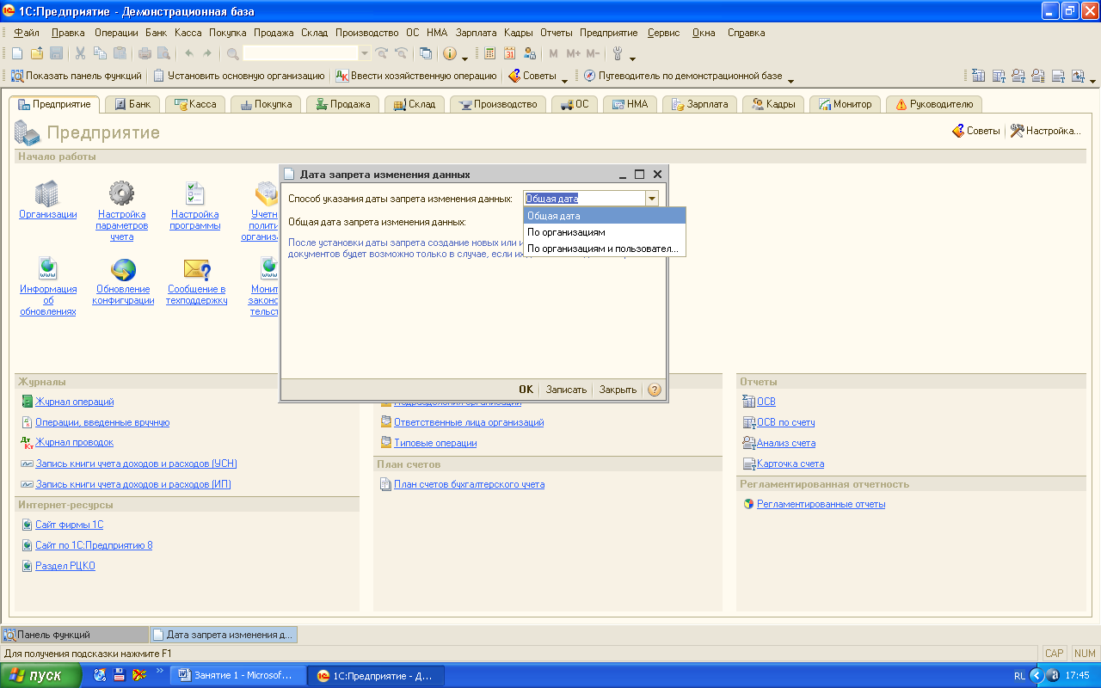Switch to Занятие 1 - Microsoft taskbar item
1101x688 pixels.
(238, 676)
